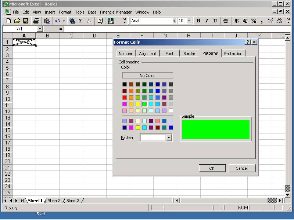
Task: Click the Print icon in the toolbar
Action: pyautogui.click(x=36, y=21)
